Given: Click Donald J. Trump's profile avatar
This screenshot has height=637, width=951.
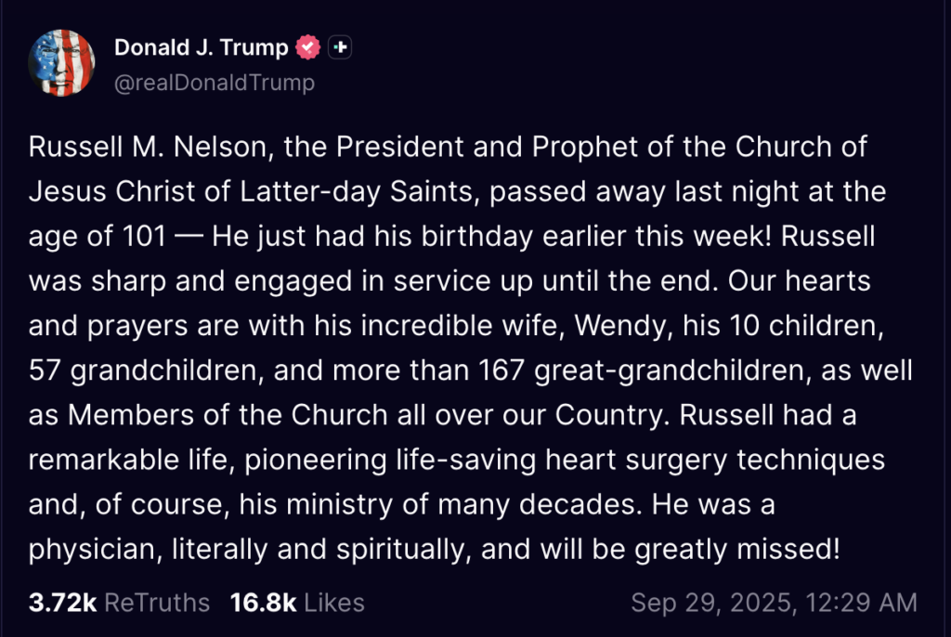Looking at the screenshot, I should click(x=62, y=62).
